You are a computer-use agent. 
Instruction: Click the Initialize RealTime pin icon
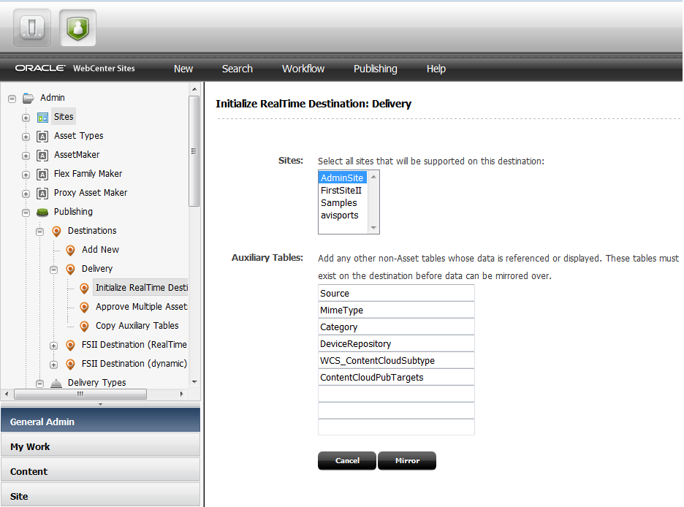[84, 288]
